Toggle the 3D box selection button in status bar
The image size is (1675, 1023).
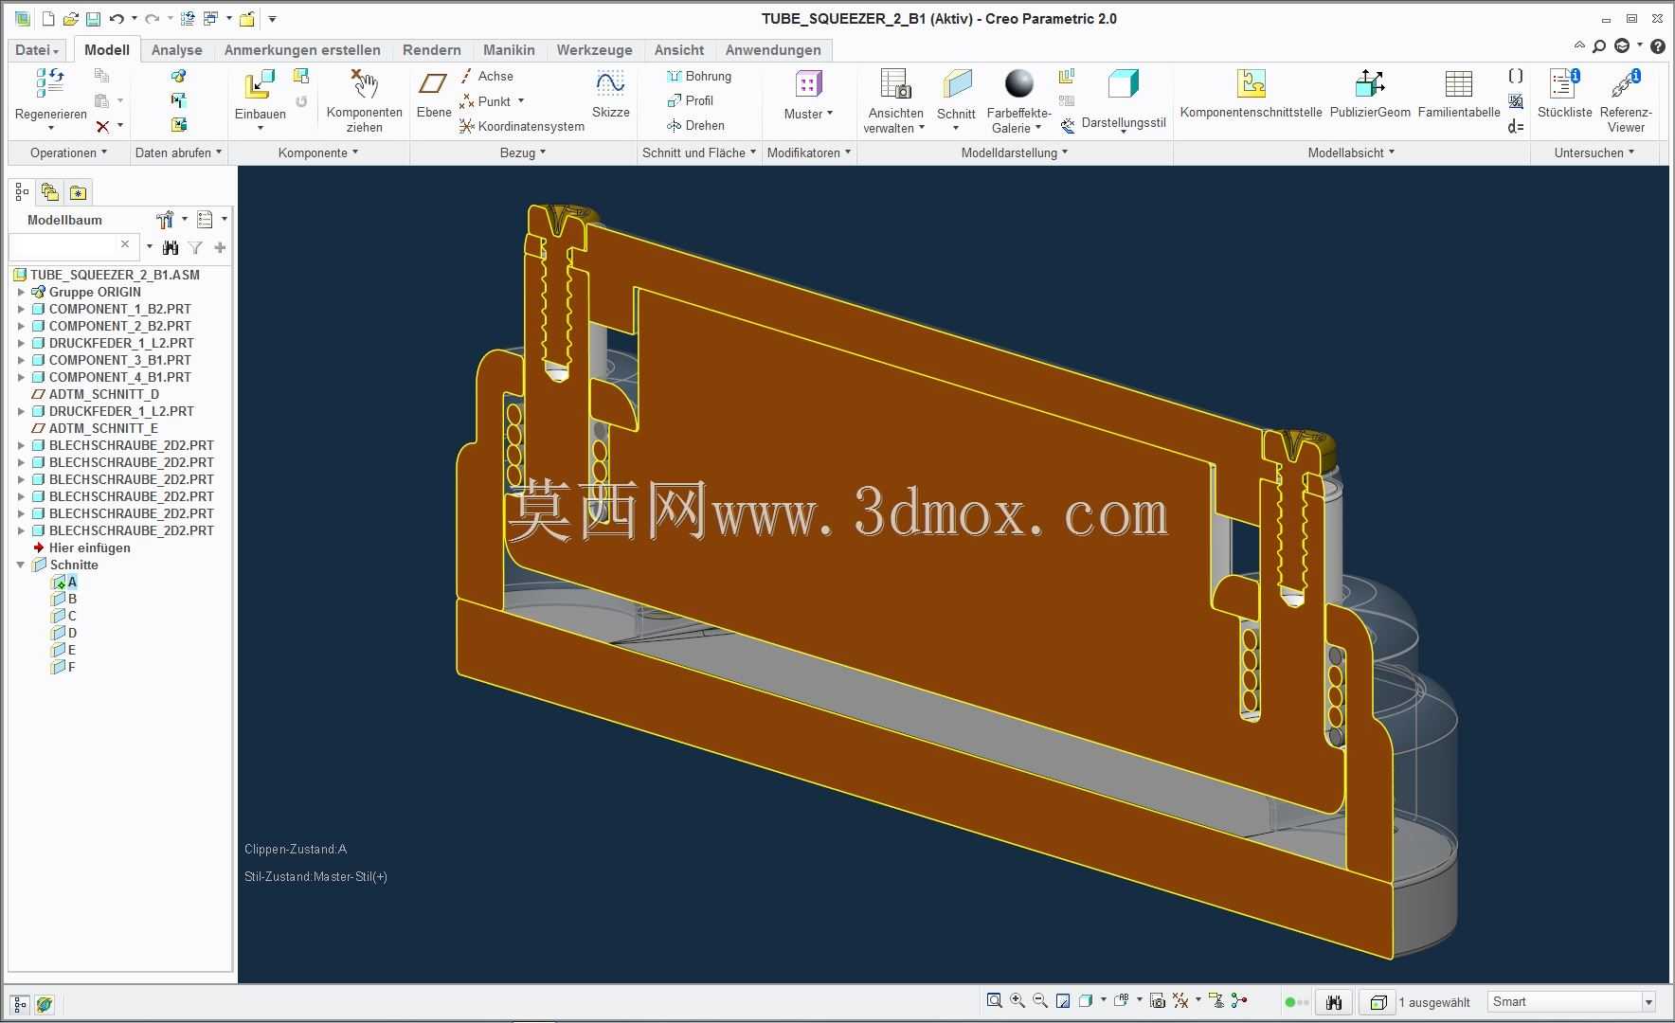pos(1378,1002)
